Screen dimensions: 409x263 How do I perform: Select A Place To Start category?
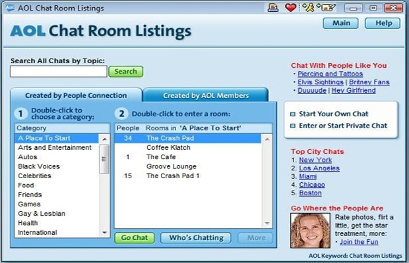click(57, 138)
